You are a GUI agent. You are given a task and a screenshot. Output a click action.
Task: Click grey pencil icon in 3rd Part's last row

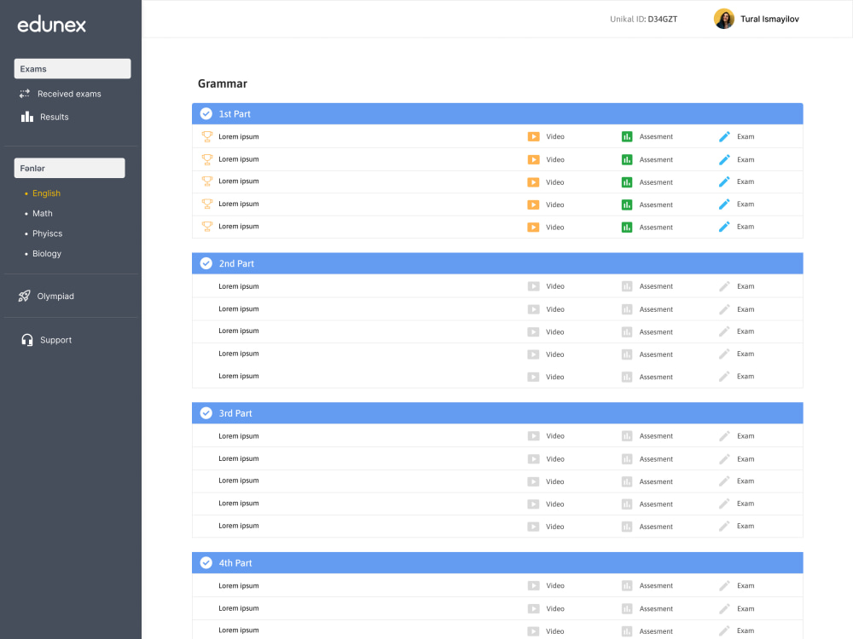click(724, 526)
